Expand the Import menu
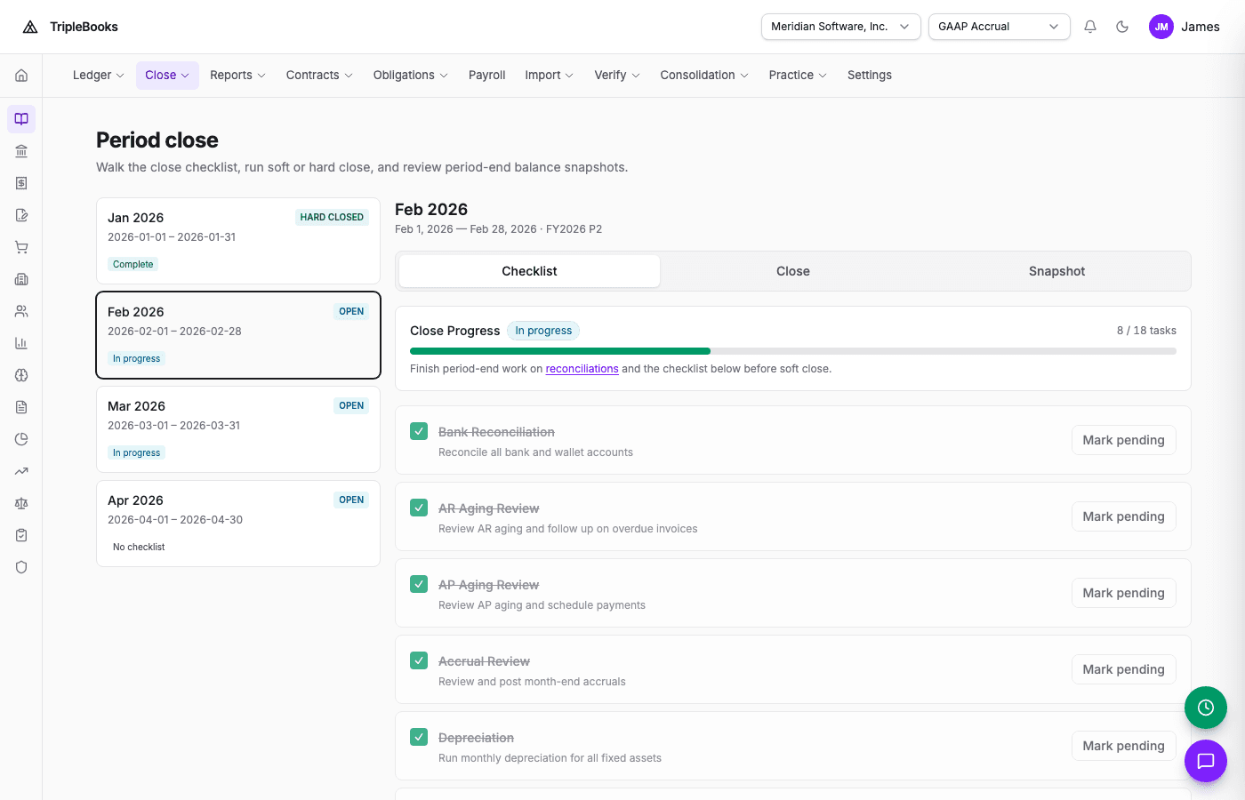This screenshot has height=800, width=1245. (550, 76)
